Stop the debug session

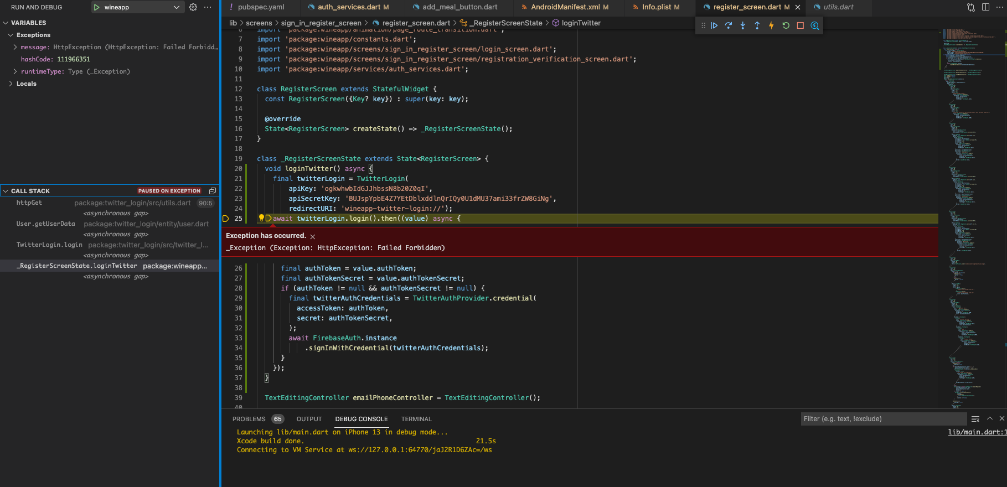[x=800, y=25]
